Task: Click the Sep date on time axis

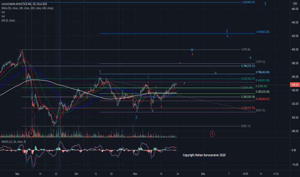Action: [17, 174]
